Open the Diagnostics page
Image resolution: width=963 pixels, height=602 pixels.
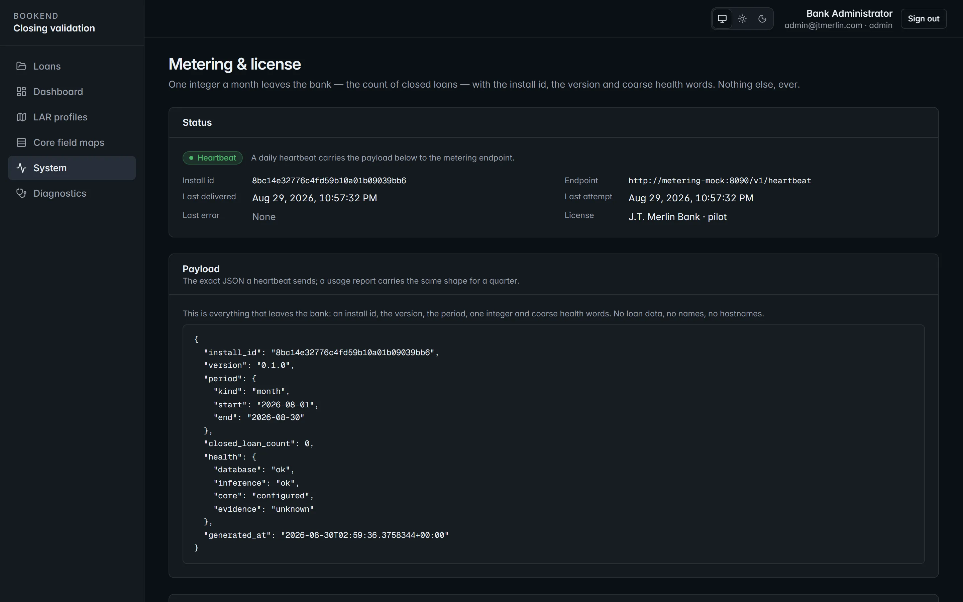[x=72, y=193]
